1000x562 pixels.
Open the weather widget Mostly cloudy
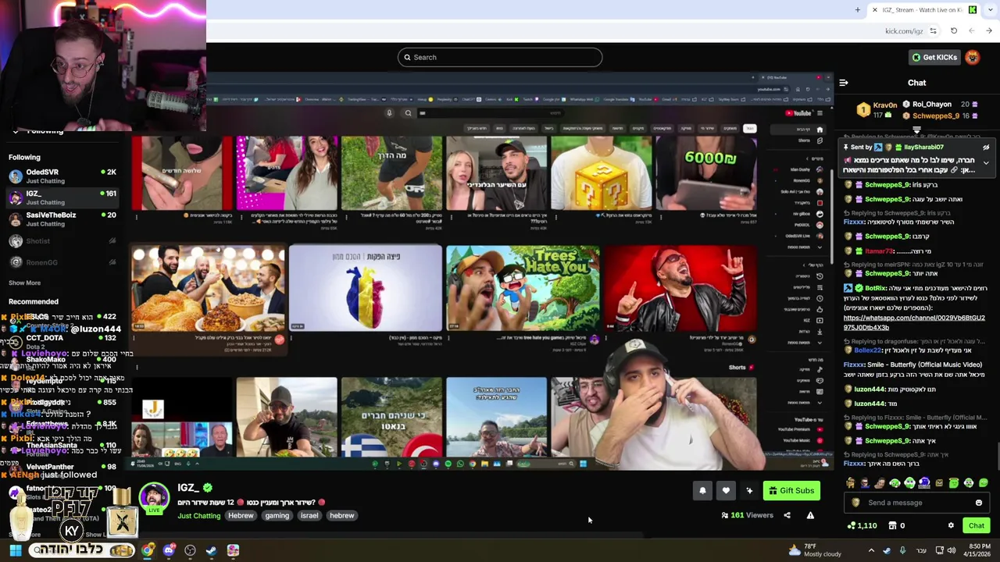(815, 550)
